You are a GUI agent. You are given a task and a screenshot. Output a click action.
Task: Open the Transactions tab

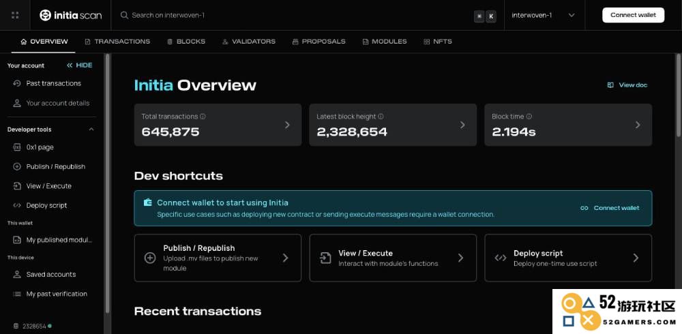point(117,42)
